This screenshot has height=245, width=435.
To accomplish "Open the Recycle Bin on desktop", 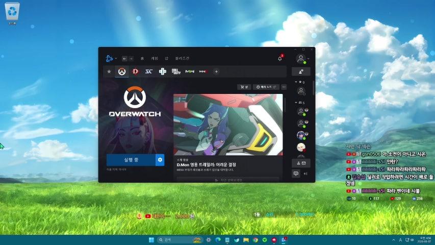I will click(x=12, y=14).
